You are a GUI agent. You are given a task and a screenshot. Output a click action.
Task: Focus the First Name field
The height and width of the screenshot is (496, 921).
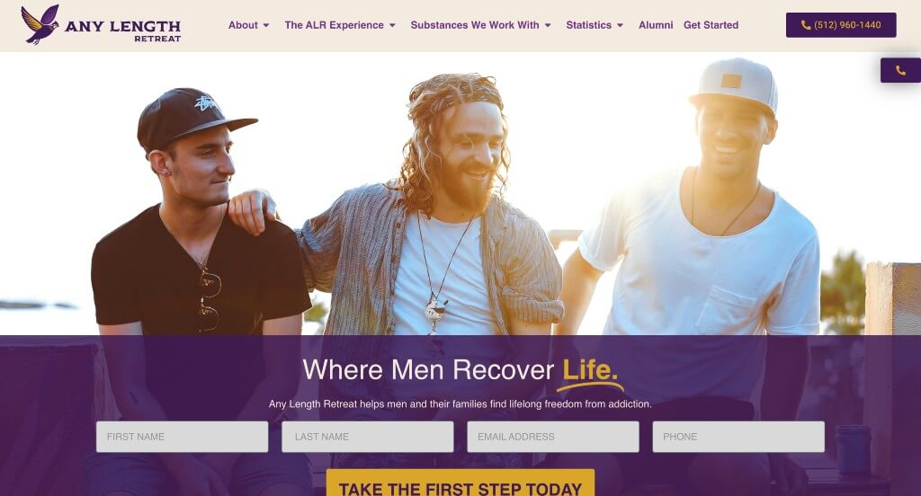pyautogui.click(x=182, y=437)
